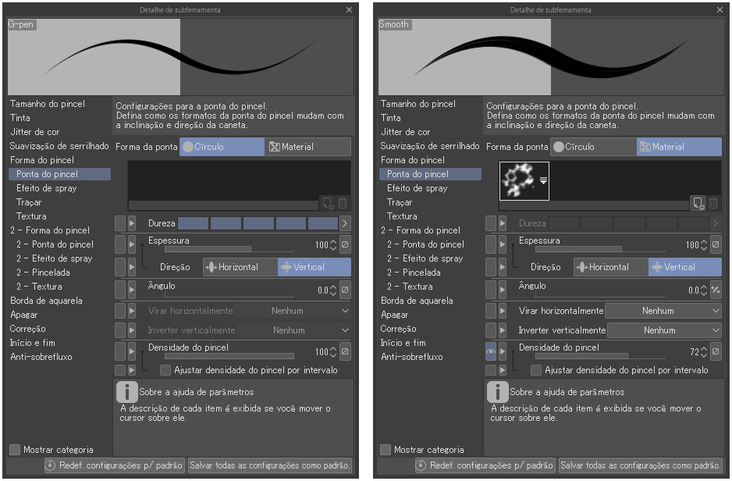
Task: Click Salvar todas as configurações como padrão in Smooth panel
Action: pos(641,465)
